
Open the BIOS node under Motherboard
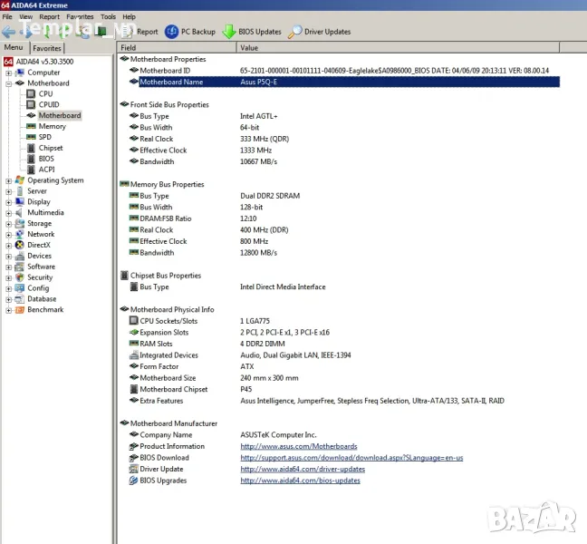click(46, 159)
